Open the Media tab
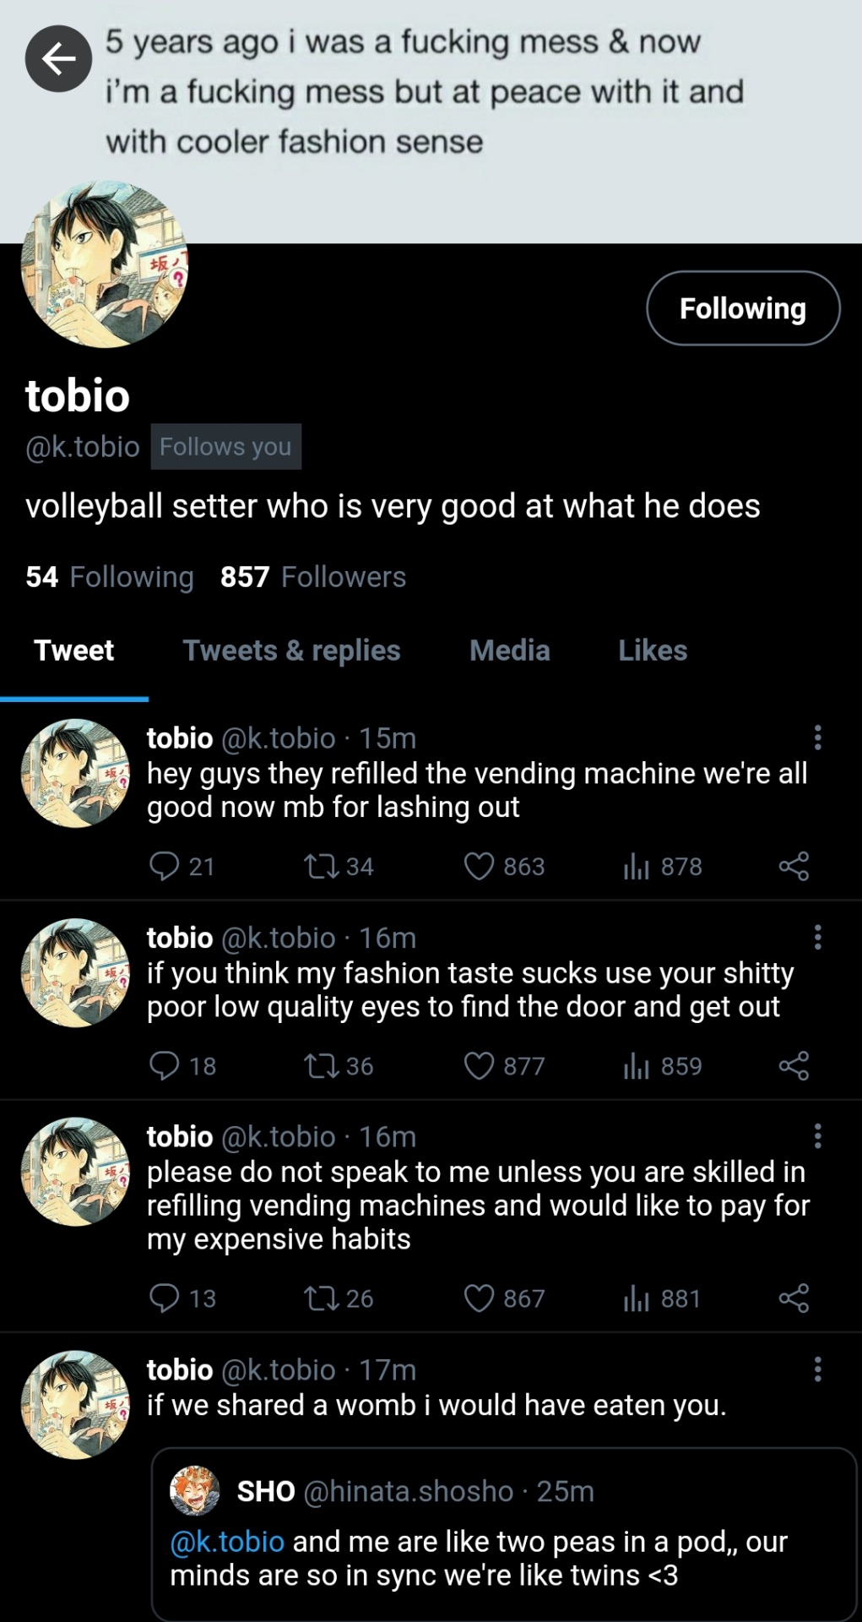862x1622 pixels. (509, 650)
